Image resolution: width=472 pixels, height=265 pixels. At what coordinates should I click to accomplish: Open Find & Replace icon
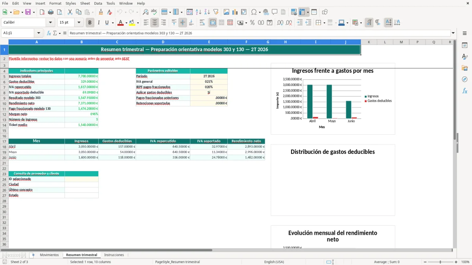(x=145, y=12)
